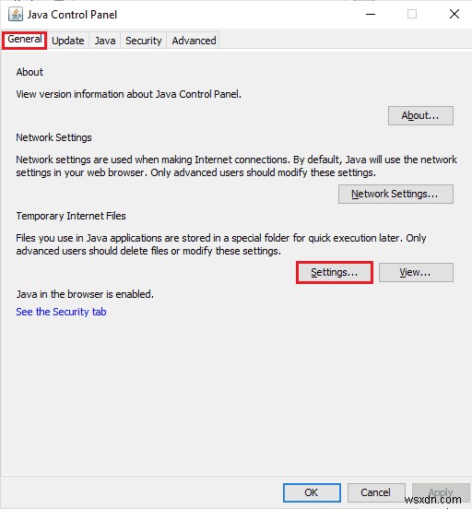This screenshot has width=472, height=509.
Task: Click the maximize window button
Action: point(412,14)
